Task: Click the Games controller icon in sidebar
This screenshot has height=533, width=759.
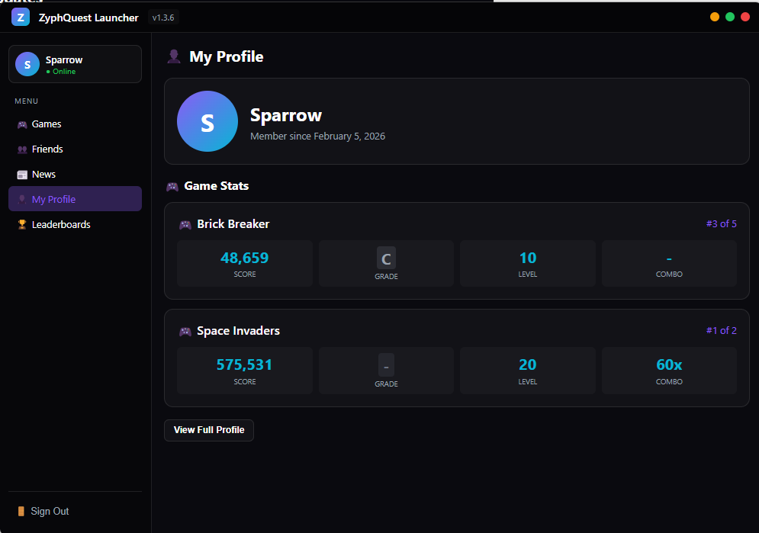Action: pos(22,124)
